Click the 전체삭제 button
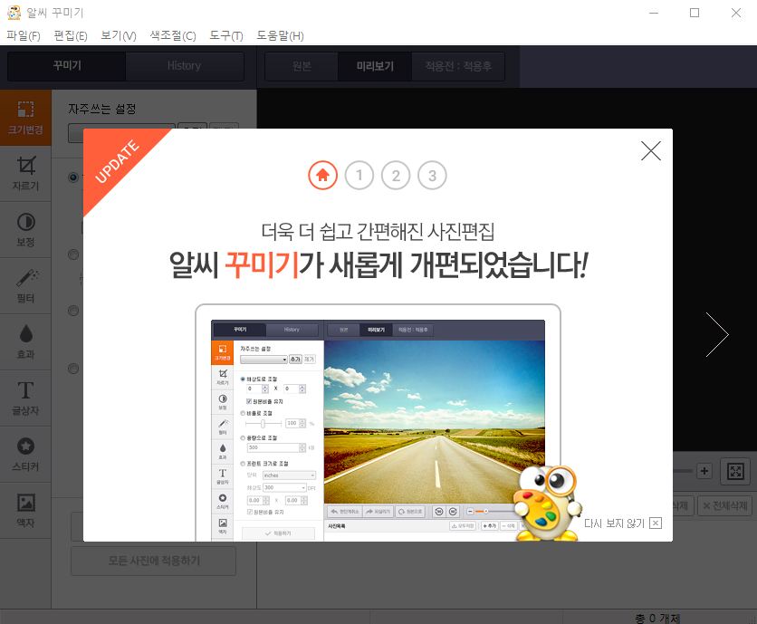This screenshot has width=757, height=624. coord(724,505)
